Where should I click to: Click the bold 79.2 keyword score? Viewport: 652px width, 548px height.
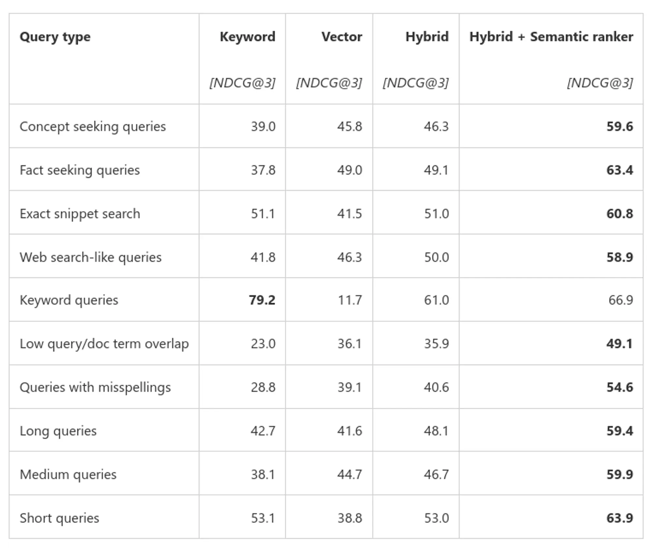(x=262, y=300)
